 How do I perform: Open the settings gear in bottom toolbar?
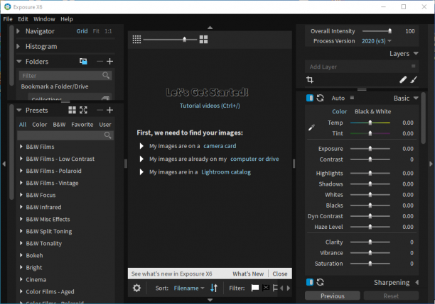pyautogui.click(x=136, y=288)
